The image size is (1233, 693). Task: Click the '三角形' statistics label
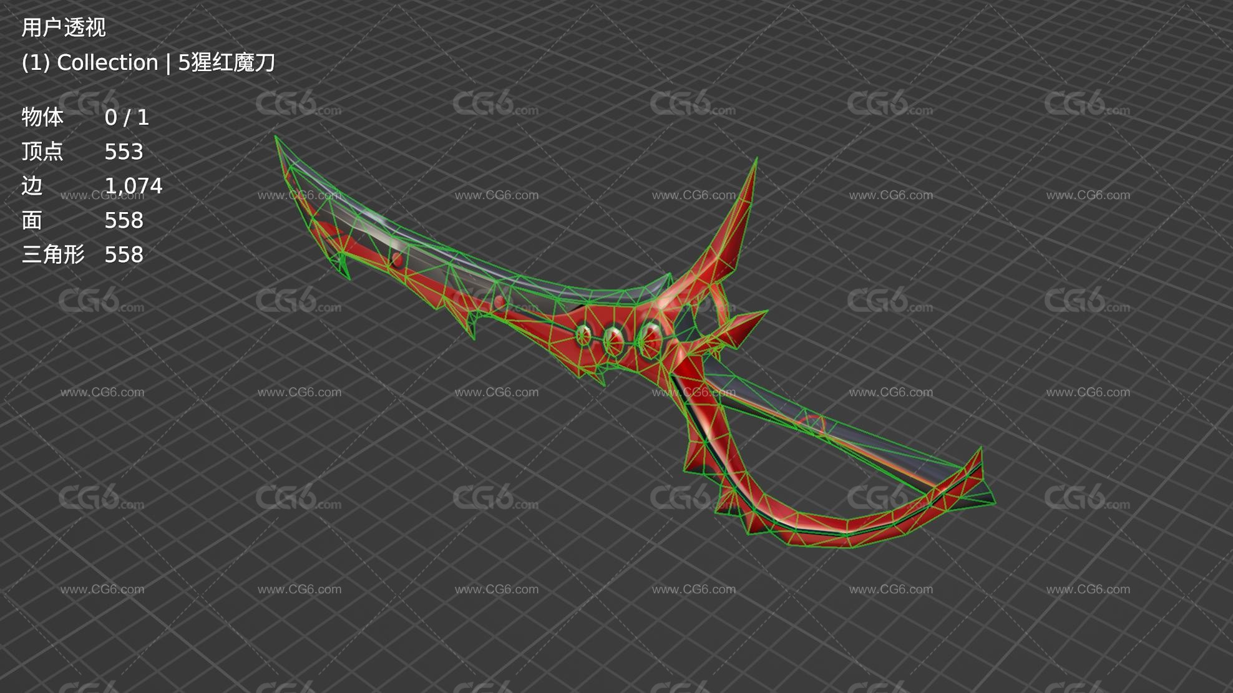pos(53,254)
